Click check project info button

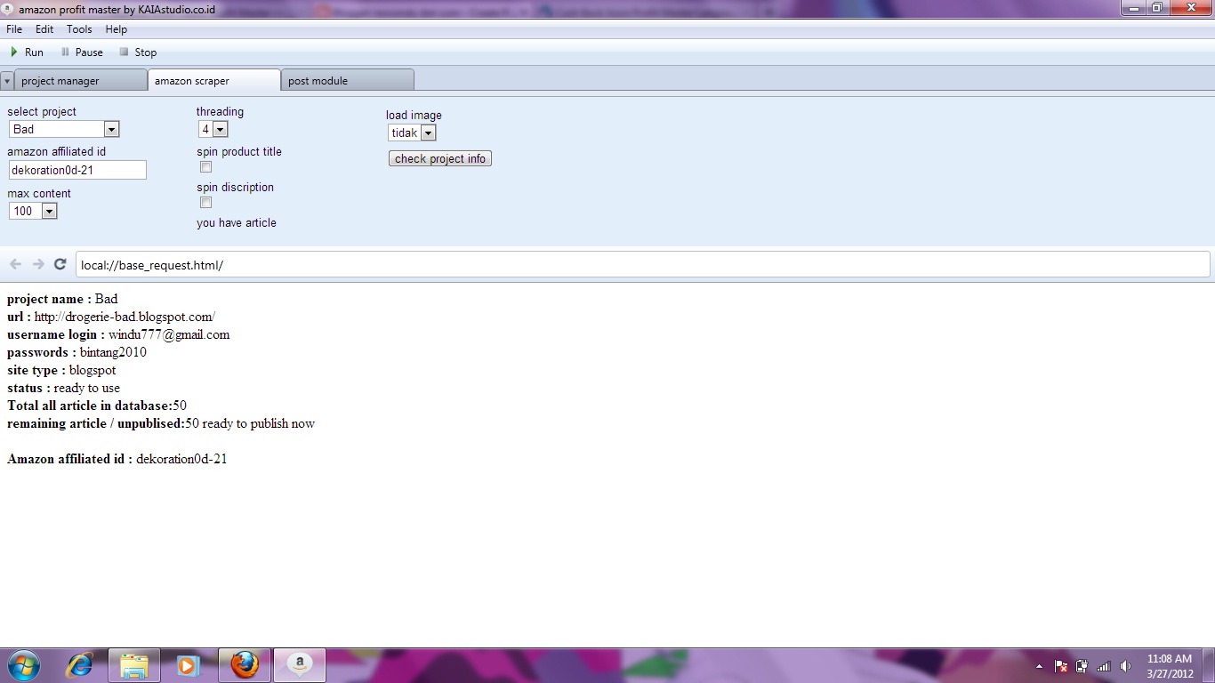click(x=440, y=158)
